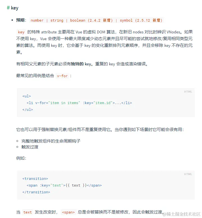Click the li v-for code line
This screenshot has width=202, height=218.
point(79,103)
